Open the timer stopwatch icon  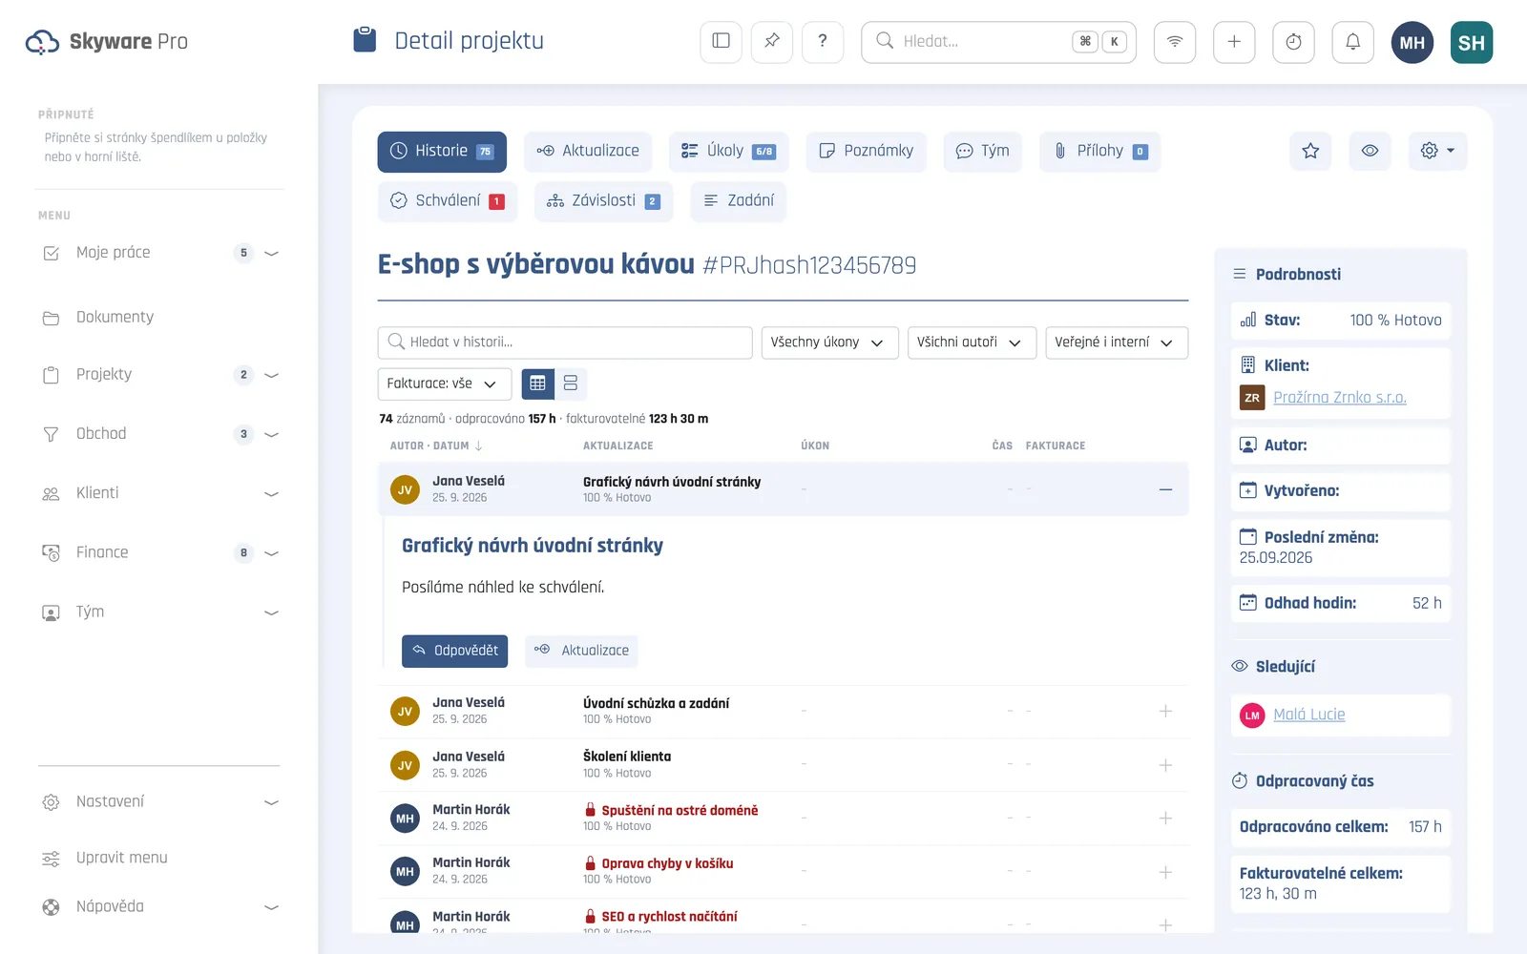(x=1293, y=42)
